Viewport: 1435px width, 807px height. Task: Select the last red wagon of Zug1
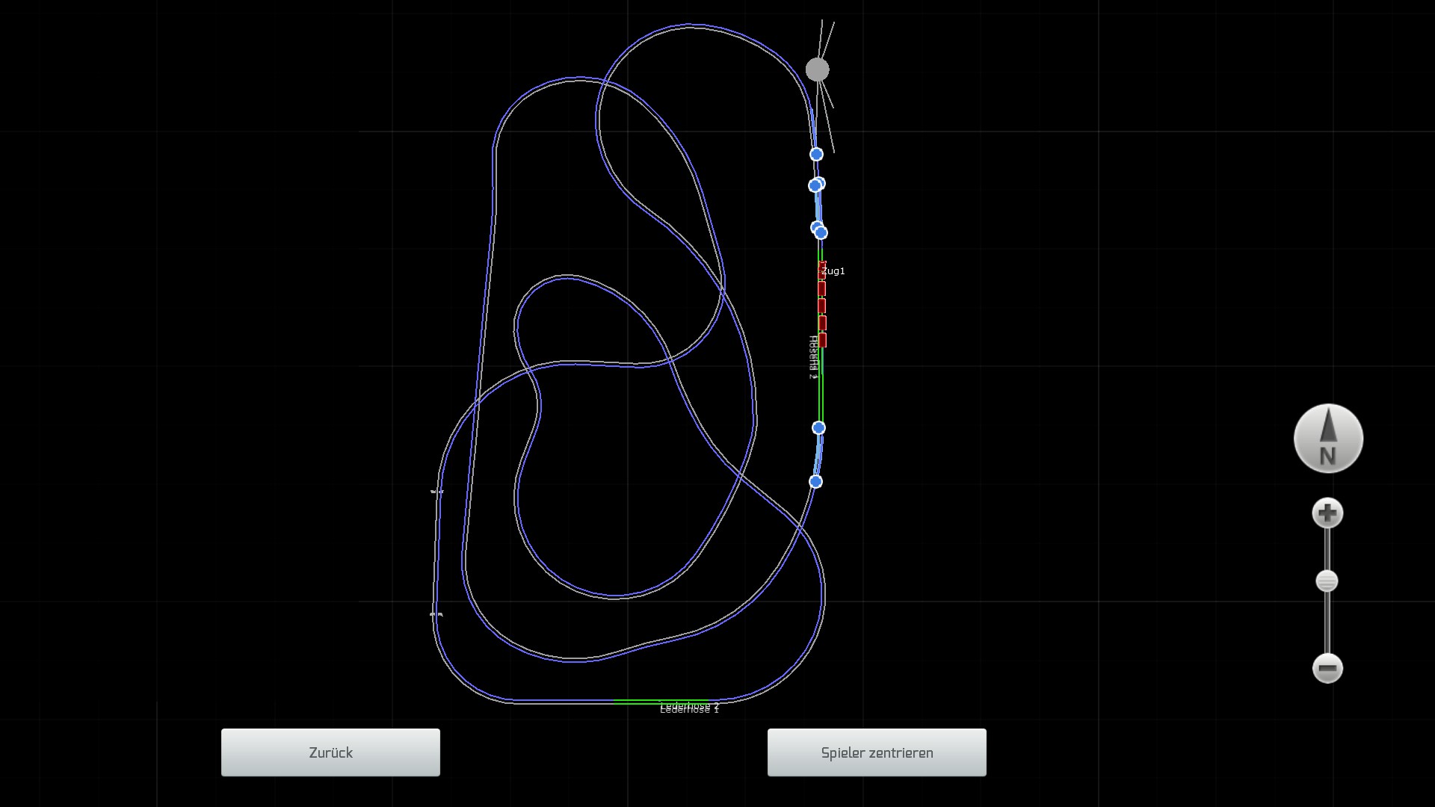822,341
